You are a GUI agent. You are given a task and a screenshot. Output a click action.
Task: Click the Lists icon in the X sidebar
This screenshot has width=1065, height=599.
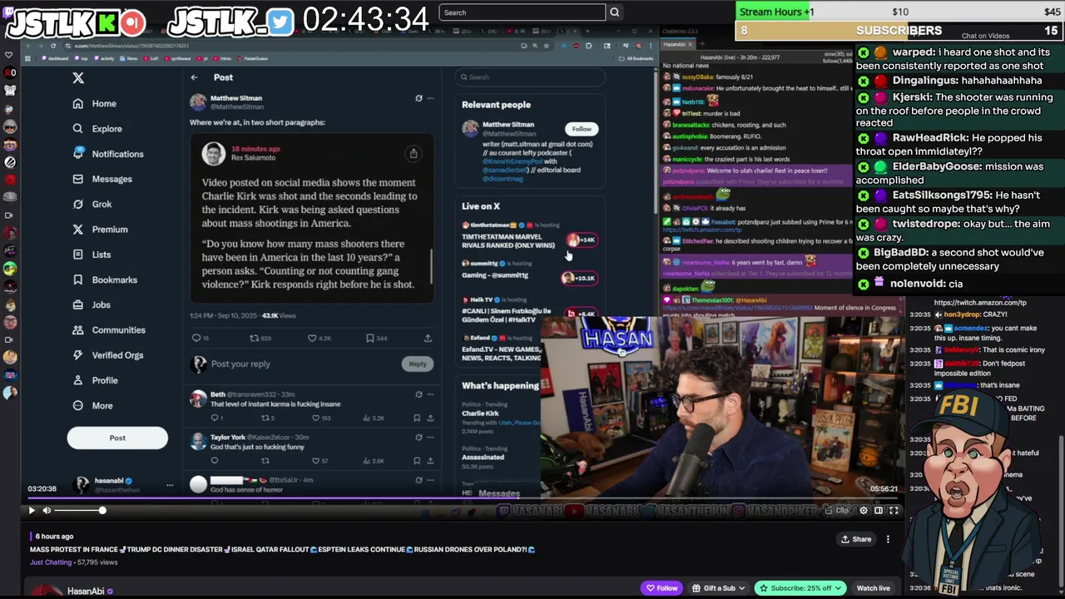click(x=78, y=255)
